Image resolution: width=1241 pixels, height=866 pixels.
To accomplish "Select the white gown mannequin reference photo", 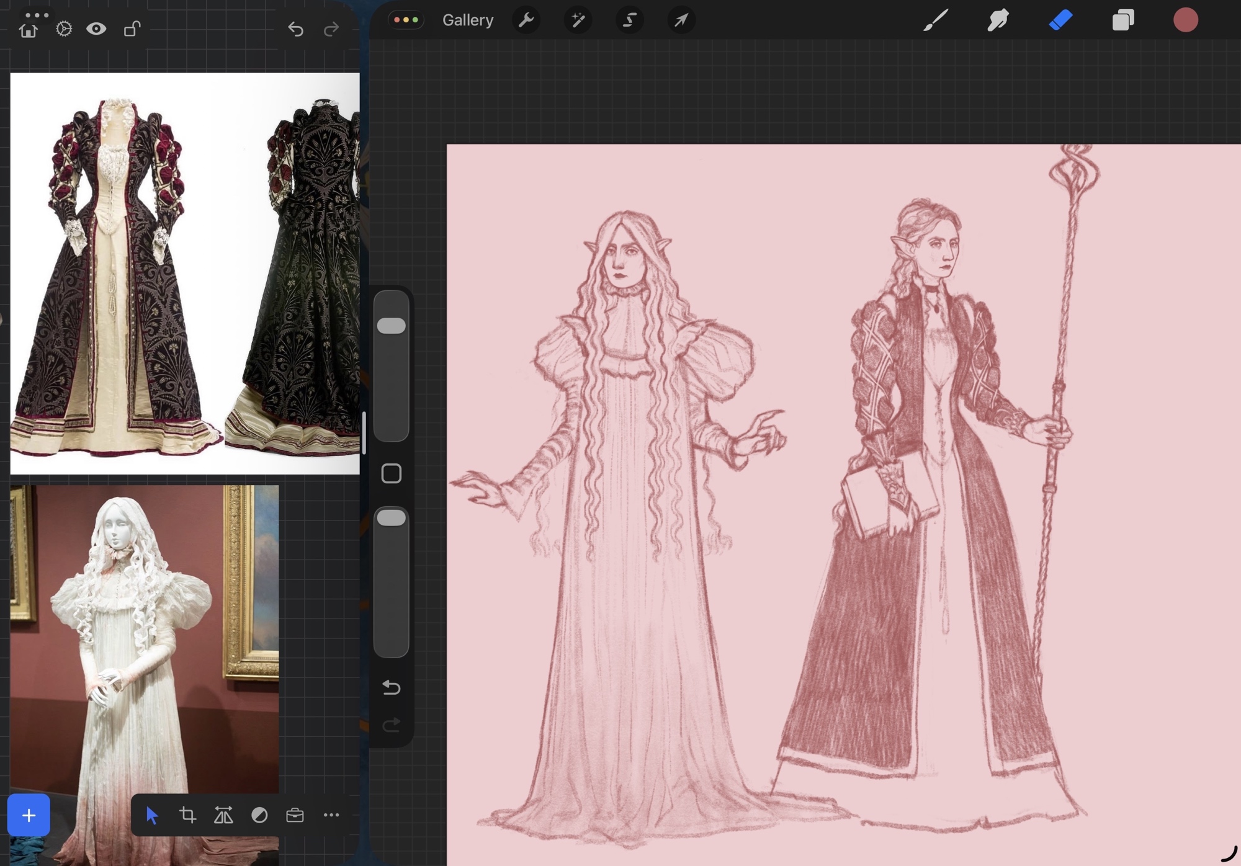I will (144, 639).
